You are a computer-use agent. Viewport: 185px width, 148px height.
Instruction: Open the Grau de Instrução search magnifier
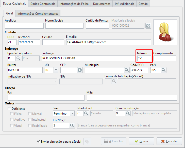[x=128, y=113]
